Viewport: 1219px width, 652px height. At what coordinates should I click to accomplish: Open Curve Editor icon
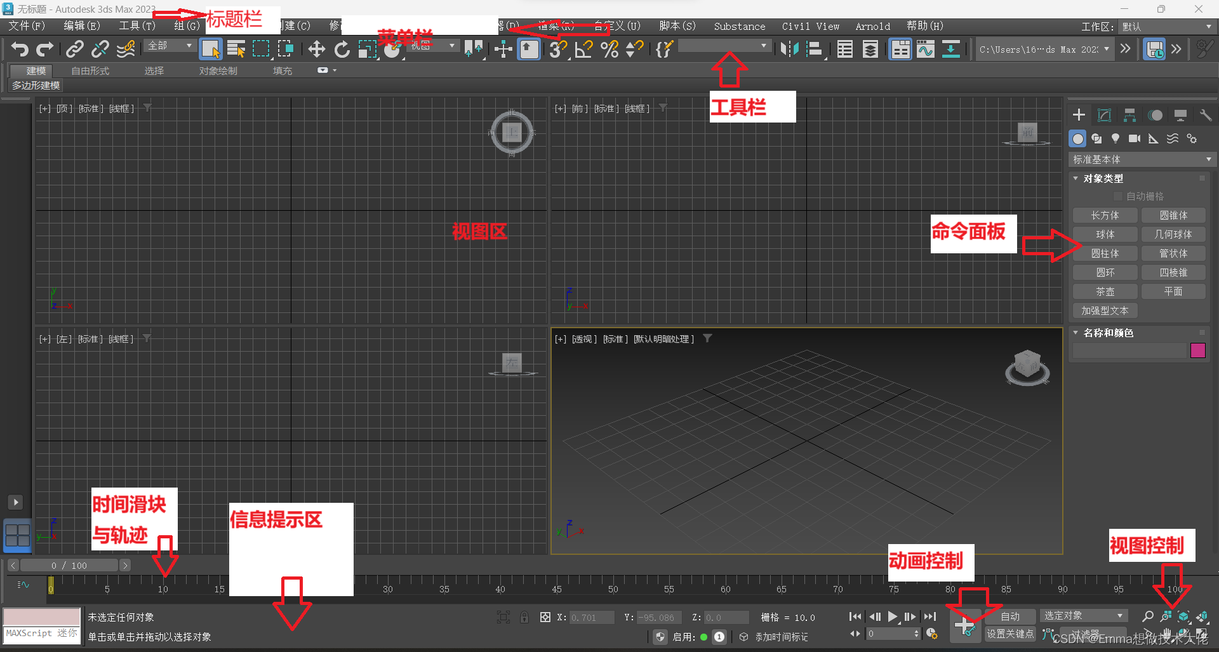pos(926,49)
